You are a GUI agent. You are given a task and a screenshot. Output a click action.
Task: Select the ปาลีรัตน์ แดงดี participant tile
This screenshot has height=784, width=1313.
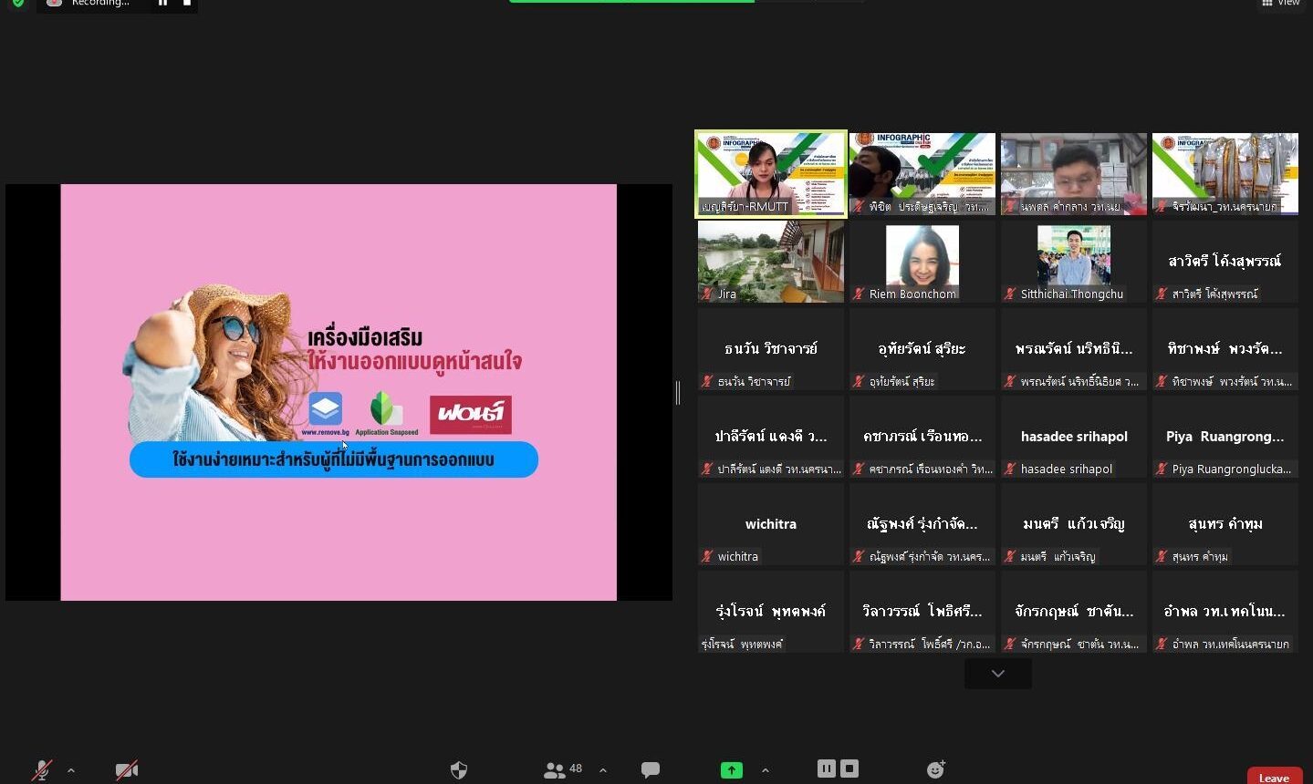(771, 437)
